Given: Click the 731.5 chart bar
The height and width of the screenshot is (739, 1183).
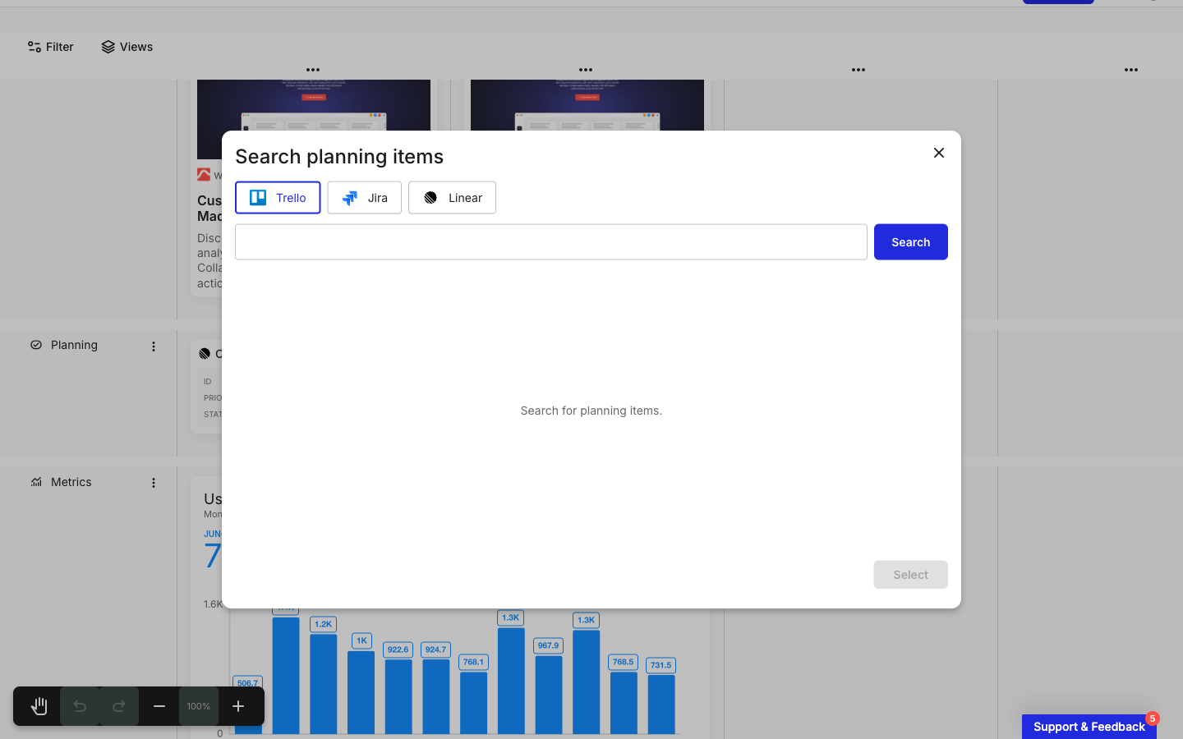Looking at the screenshot, I should (661, 705).
